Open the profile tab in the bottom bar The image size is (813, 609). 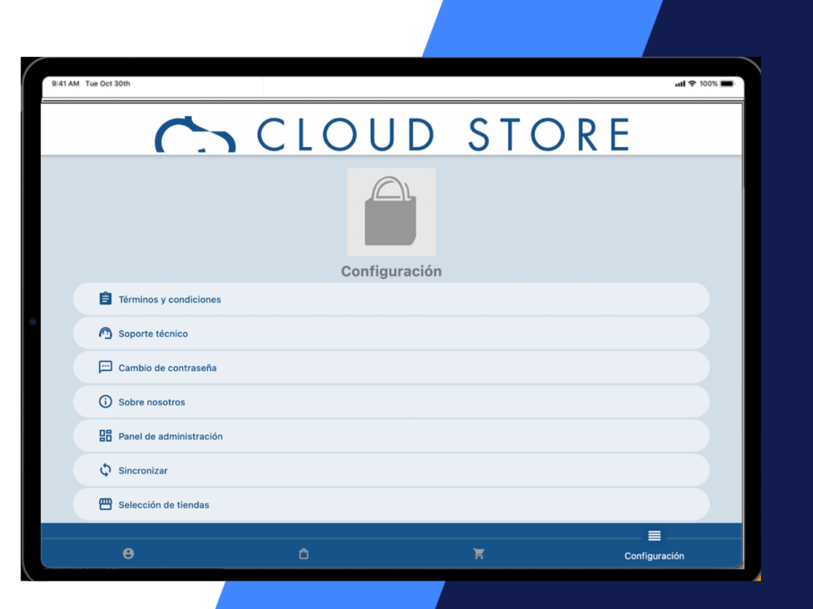tap(128, 554)
